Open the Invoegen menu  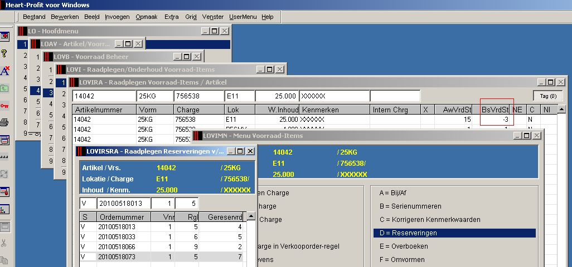pos(117,17)
